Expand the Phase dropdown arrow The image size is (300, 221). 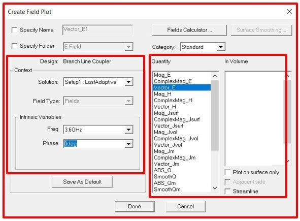[128, 144]
